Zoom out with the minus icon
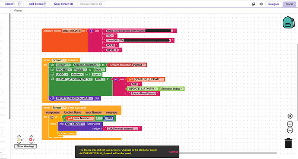 (290, 131)
